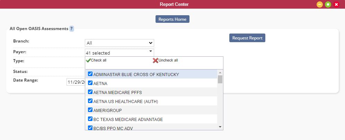Click the Reports Home button
The height and width of the screenshot is (140, 345).
pyautogui.click(x=172, y=19)
